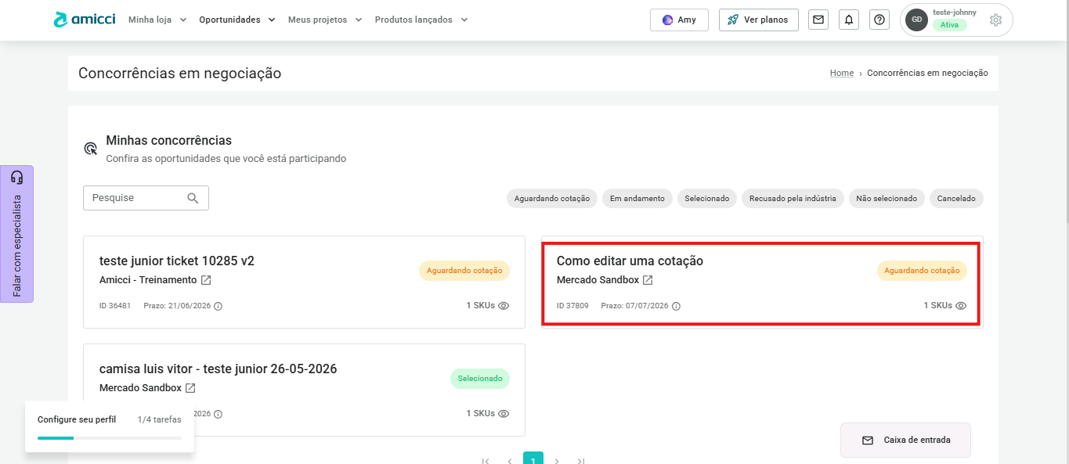Viewport: 1069px width, 464px height.
Task: Toggle the Aguardando cotação filter chip
Action: click(x=552, y=199)
